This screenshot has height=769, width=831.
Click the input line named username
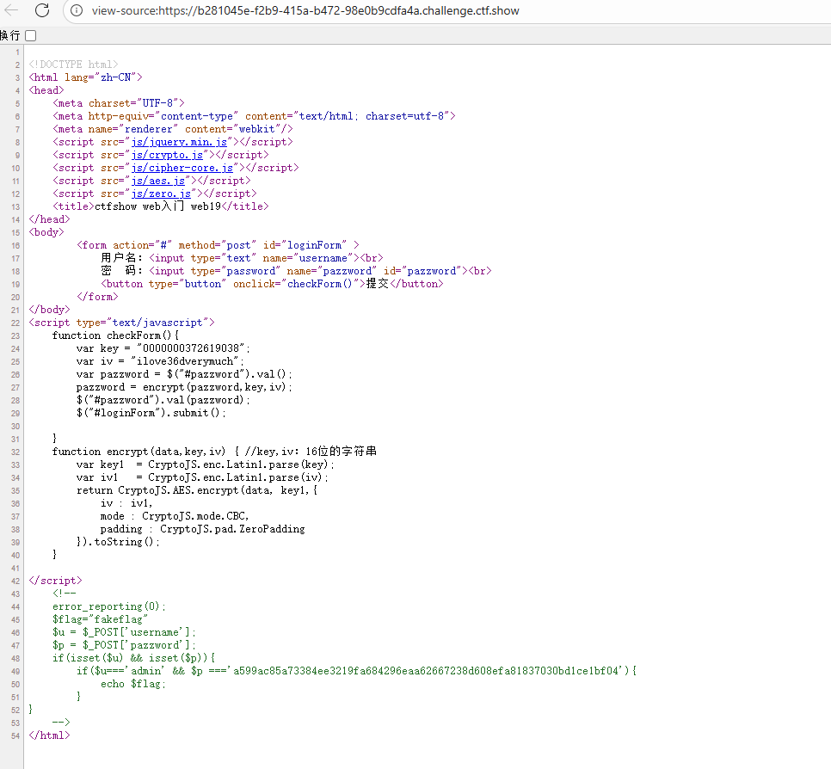[242, 258]
